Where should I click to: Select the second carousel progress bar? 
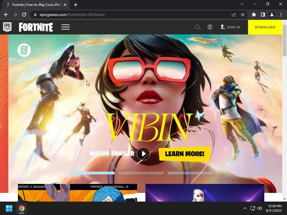tap(141, 173)
